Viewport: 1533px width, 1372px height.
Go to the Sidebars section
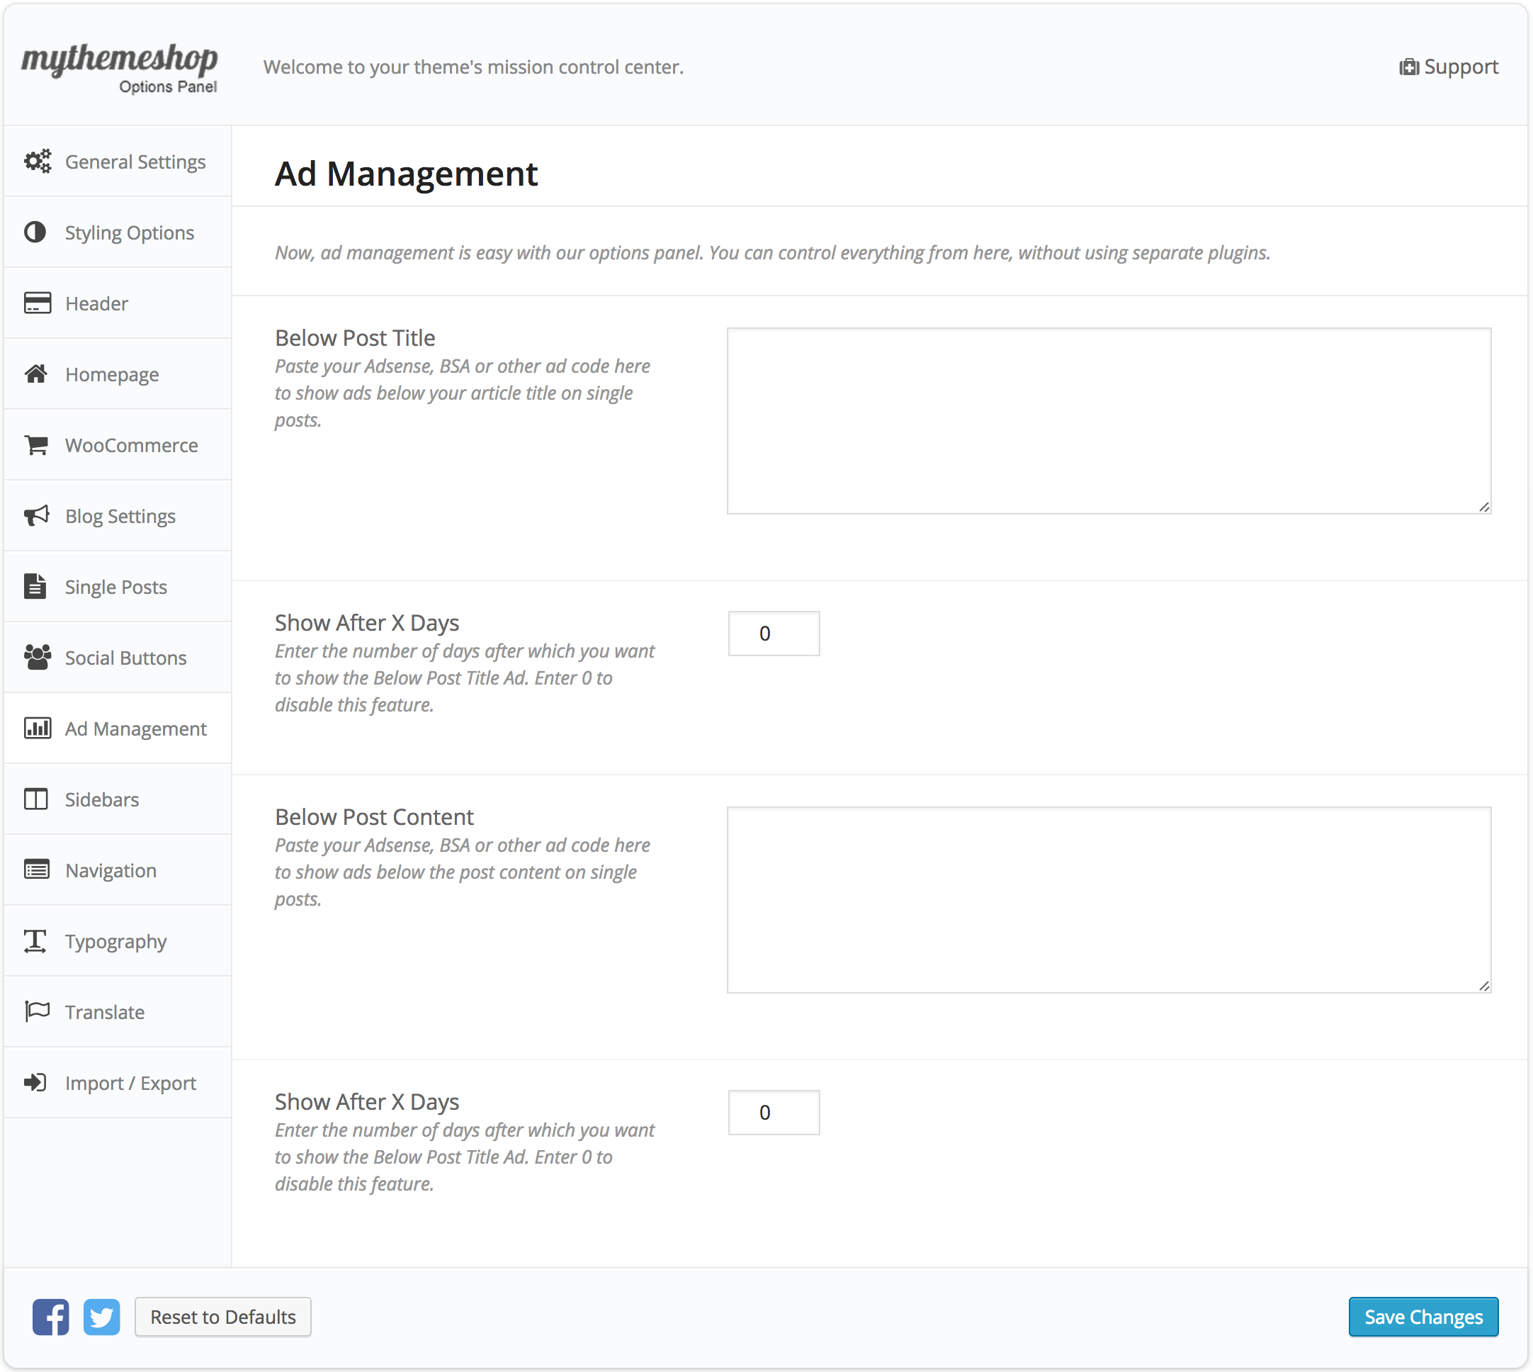coord(102,799)
